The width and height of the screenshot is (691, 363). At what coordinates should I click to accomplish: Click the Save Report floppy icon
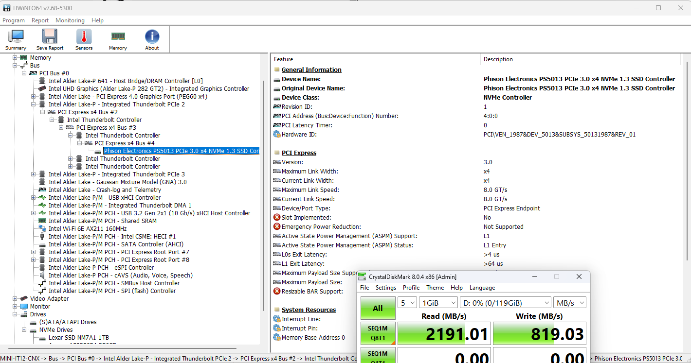click(x=50, y=36)
